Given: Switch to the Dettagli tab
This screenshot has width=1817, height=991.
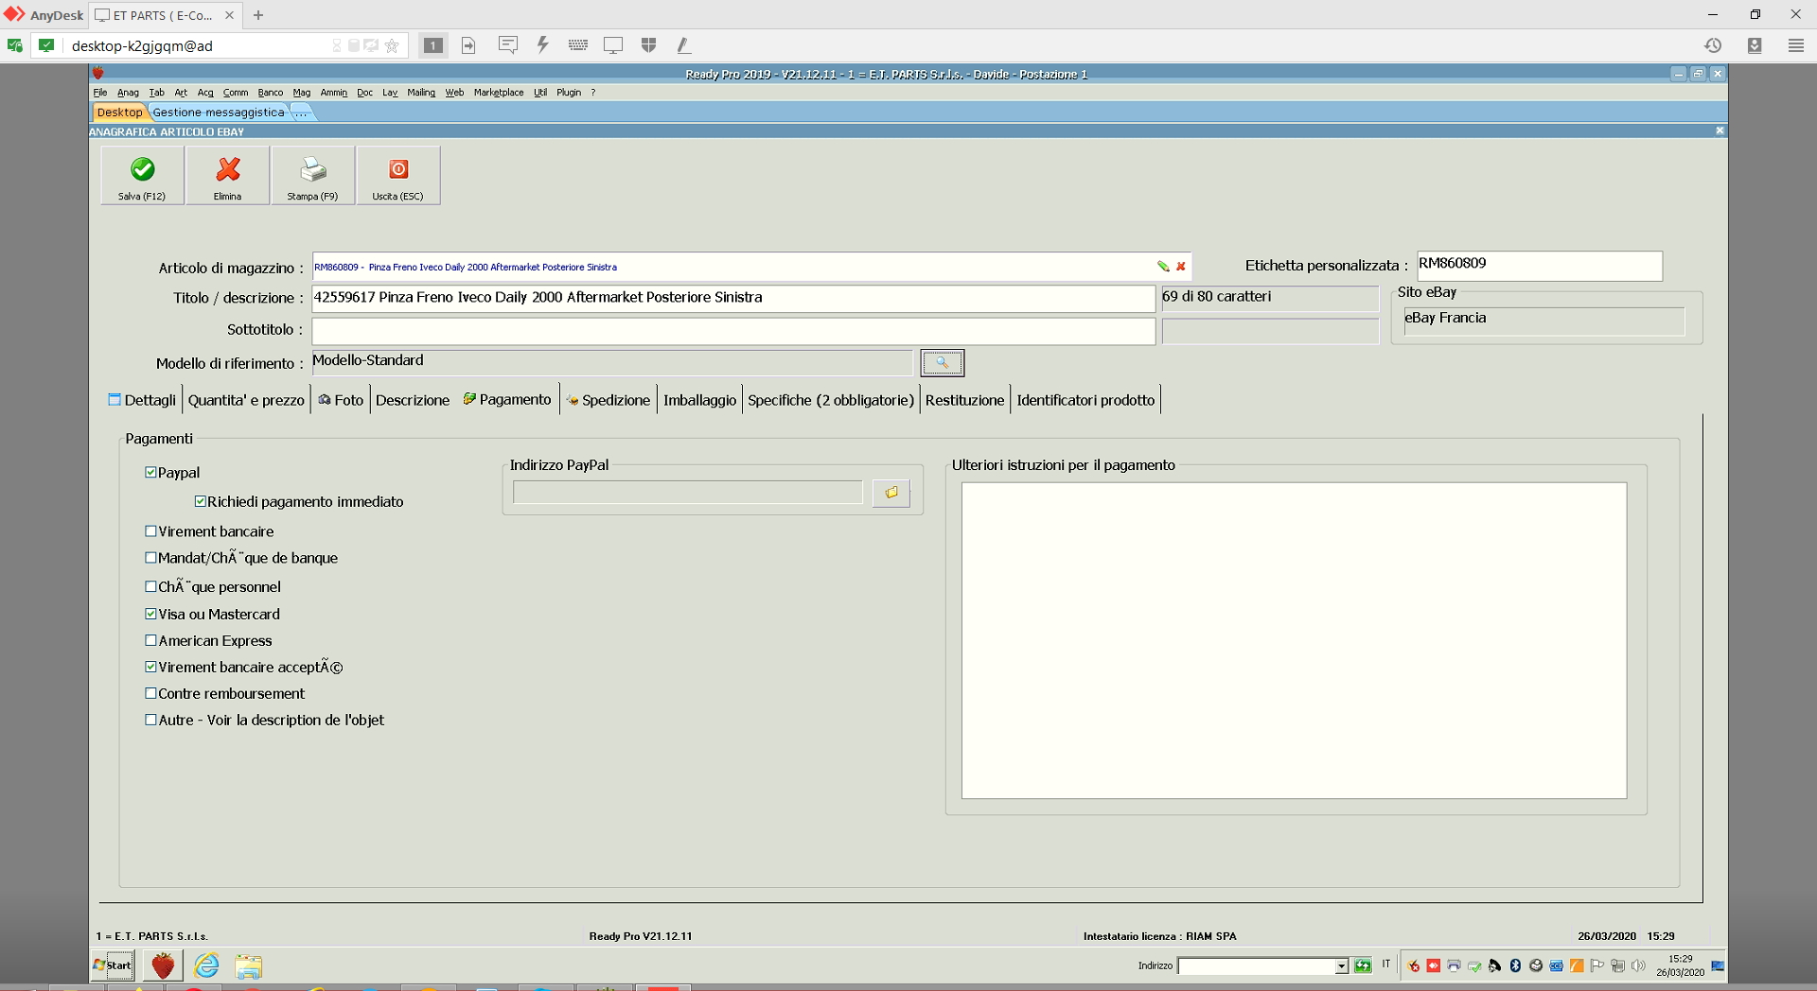Looking at the screenshot, I should pos(142,400).
